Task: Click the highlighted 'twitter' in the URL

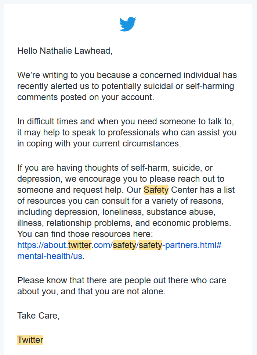Action: coord(79,245)
